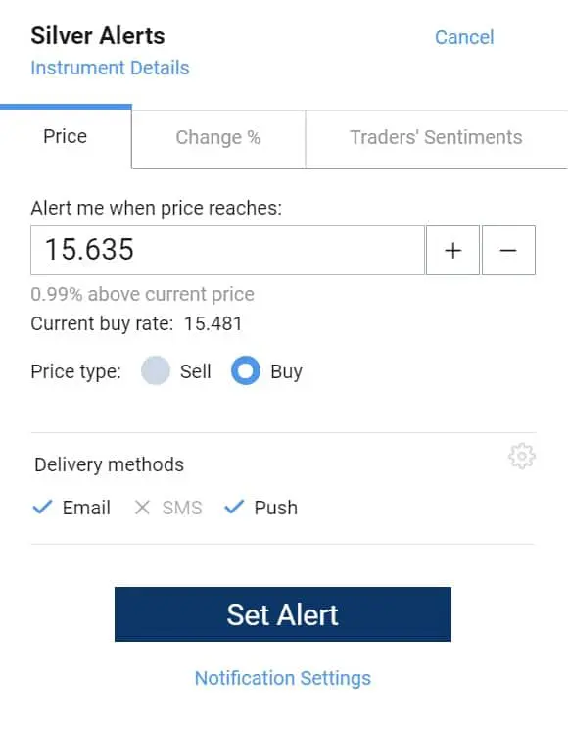
Task: Decrease alert price with minus button
Action: 508,251
